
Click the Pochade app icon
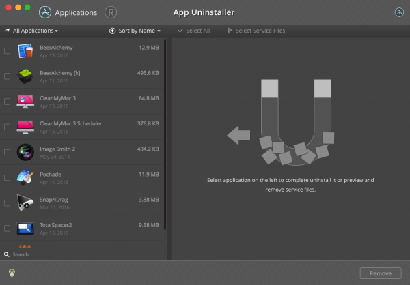click(25, 177)
